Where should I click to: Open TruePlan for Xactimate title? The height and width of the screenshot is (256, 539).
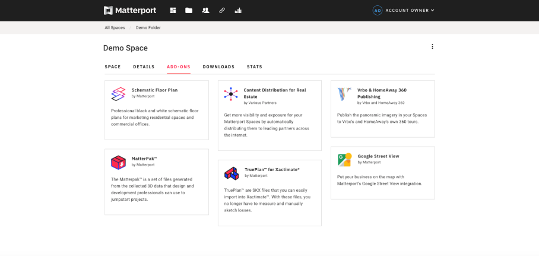tap(272, 170)
